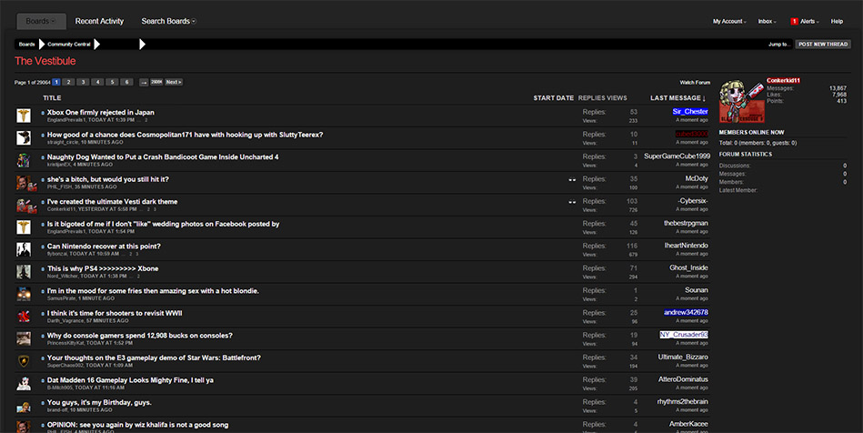This screenshot has width=863, height=433.
Task: Click avatar beside This is why PS4 thread
Action: click(23, 272)
